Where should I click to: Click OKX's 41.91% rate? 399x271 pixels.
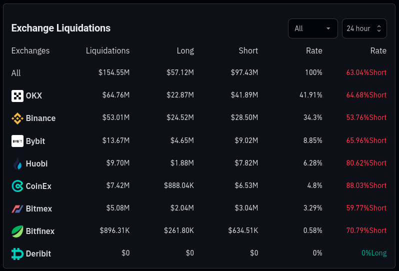tap(310, 95)
